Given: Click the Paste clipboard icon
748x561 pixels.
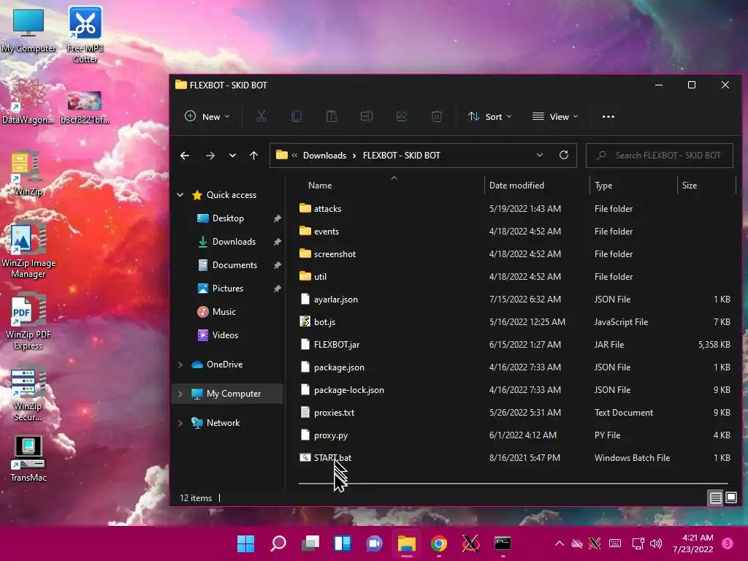Looking at the screenshot, I should click(332, 116).
